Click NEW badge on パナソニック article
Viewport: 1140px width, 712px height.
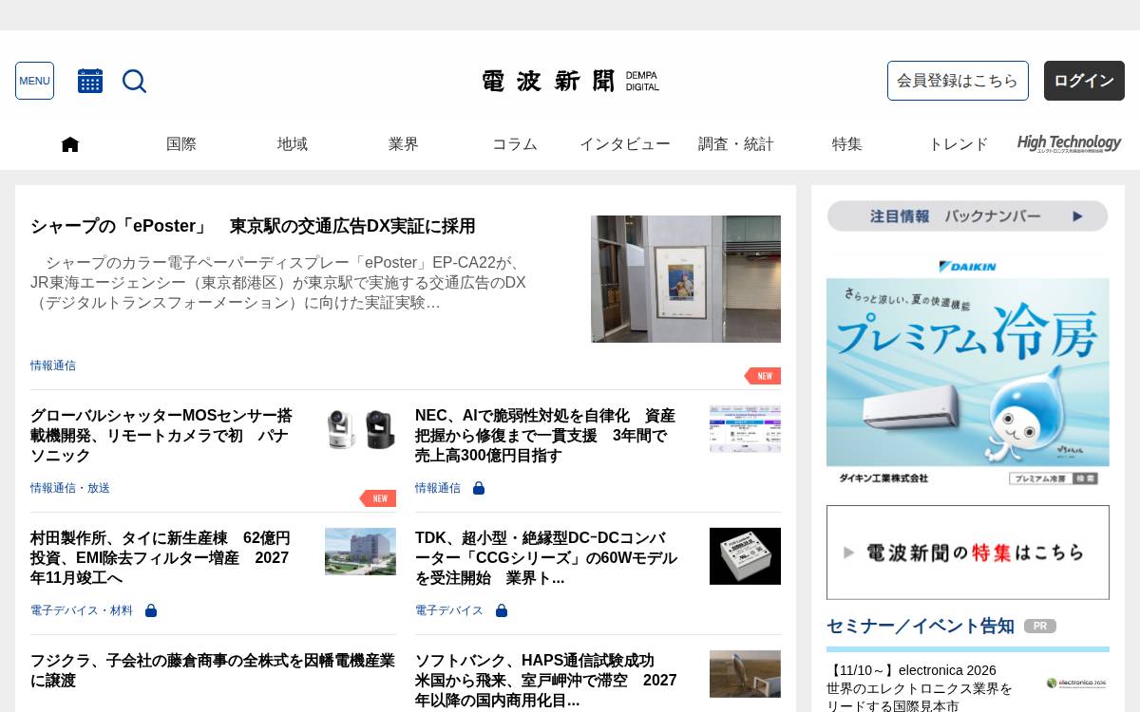coord(378,498)
